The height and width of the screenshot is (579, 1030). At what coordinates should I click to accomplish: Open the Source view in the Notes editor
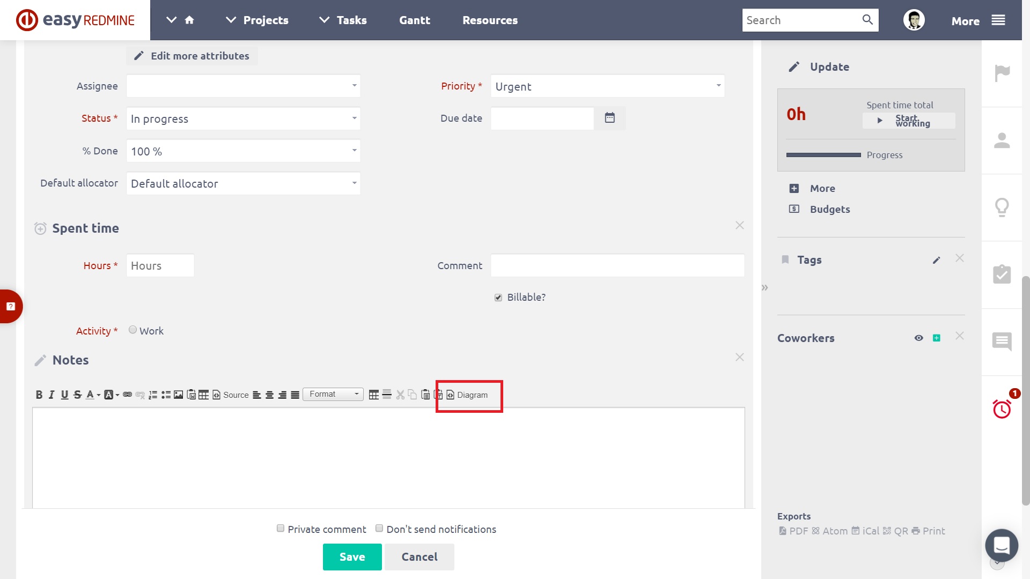231,395
